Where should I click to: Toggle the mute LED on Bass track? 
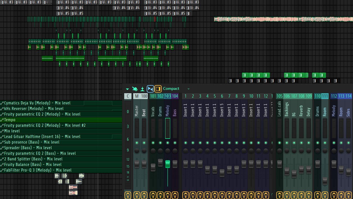click(175, 143)
